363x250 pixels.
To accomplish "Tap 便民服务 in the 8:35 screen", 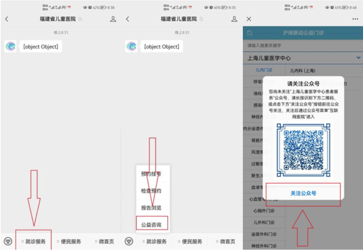I will click(190, 241).
